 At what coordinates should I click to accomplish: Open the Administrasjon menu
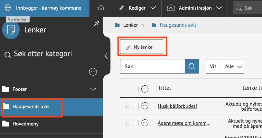195,8
